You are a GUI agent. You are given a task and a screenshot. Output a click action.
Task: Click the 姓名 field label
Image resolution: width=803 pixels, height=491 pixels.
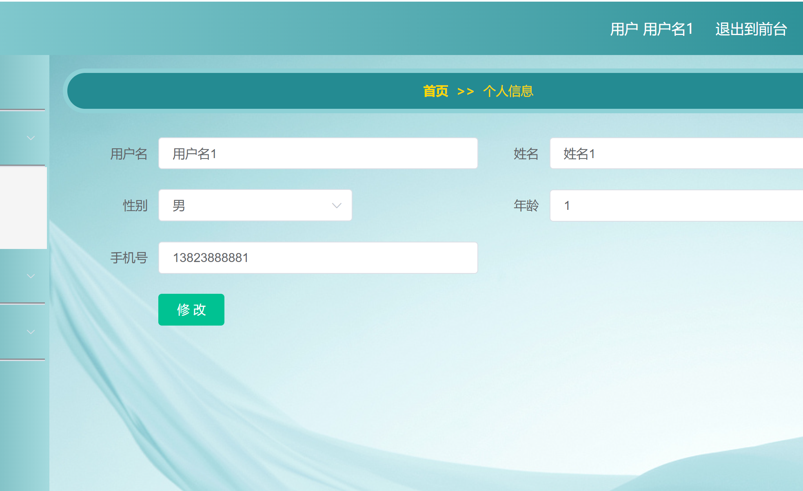(x=526, y=154)
